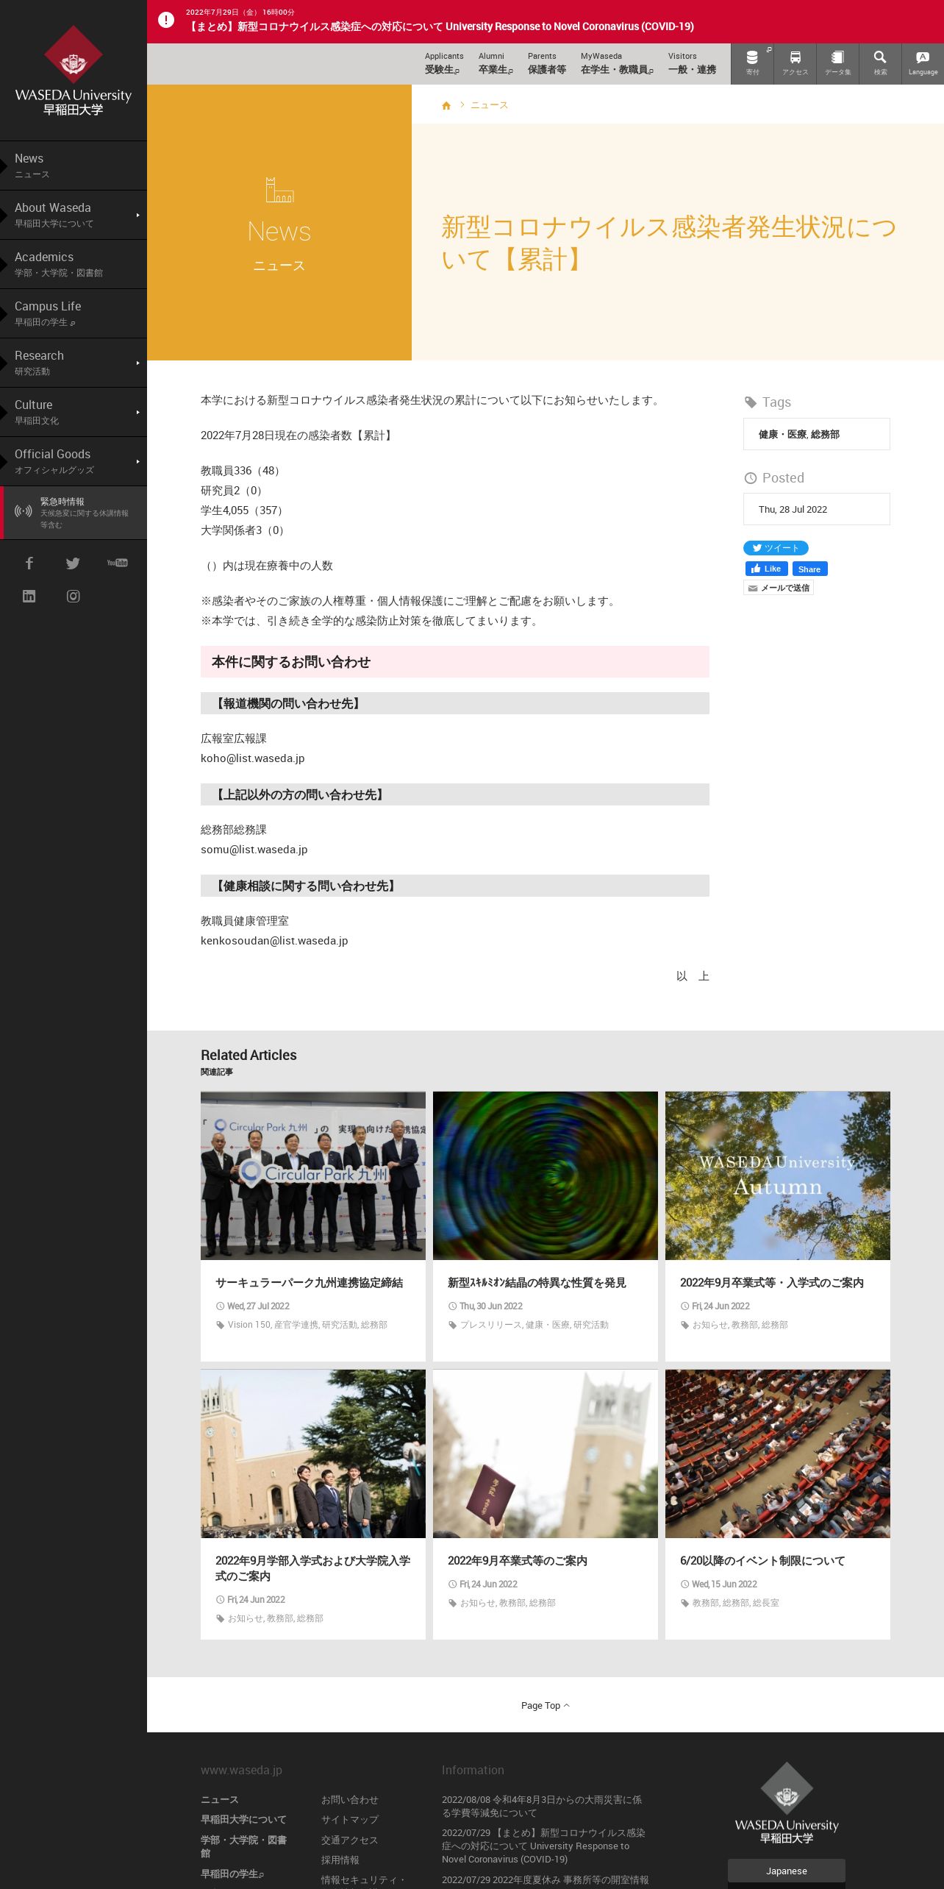Select Alumni 卒業生 in the top menu

coord(496,63)
